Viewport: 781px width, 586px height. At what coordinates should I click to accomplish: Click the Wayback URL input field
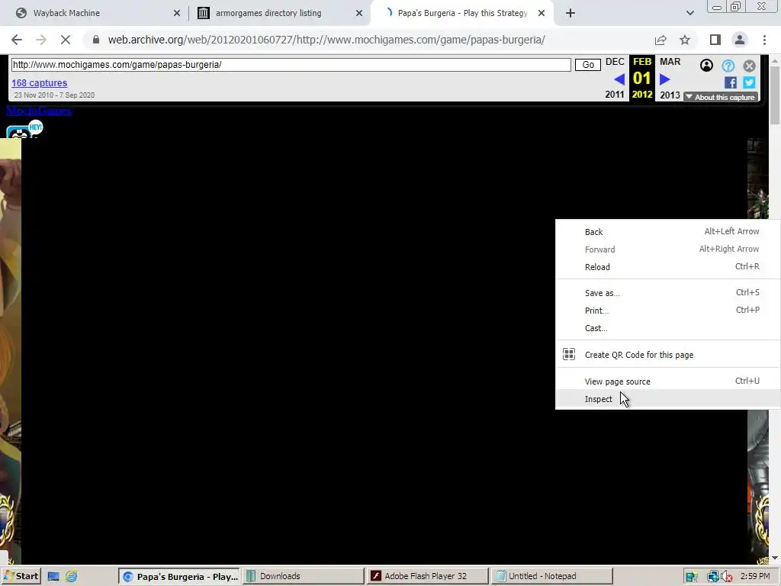click(x=291, y=65)
